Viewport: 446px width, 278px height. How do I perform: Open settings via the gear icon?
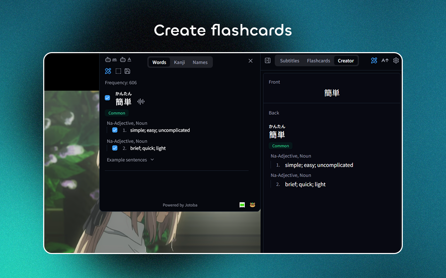[396, 60]
